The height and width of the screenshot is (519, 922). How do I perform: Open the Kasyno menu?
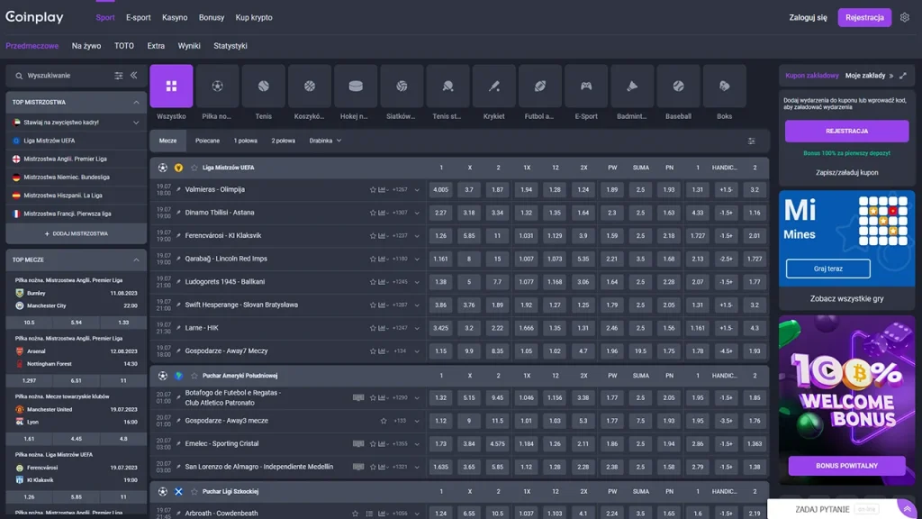[x=175, y=18]
